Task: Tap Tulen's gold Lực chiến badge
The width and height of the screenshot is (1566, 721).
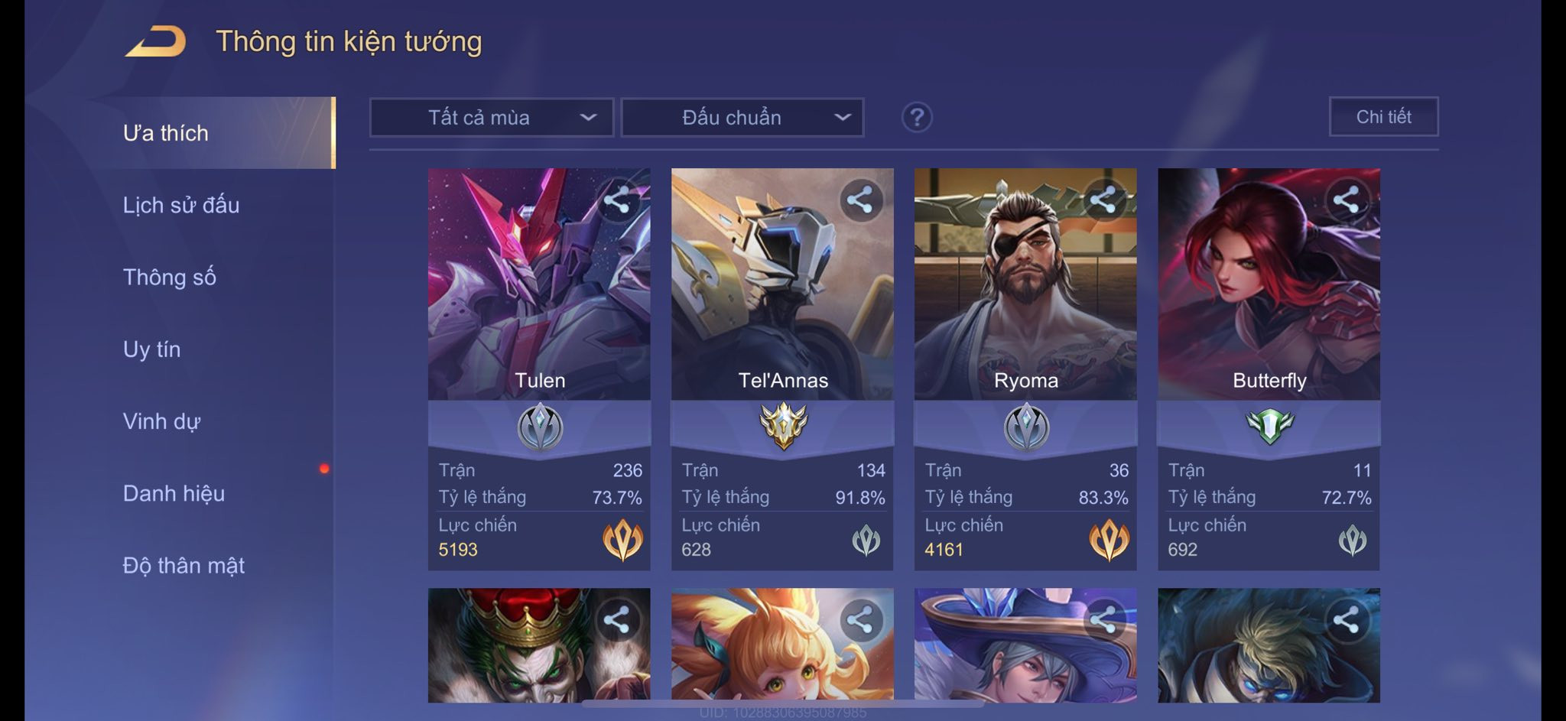Action: point(622,539)
